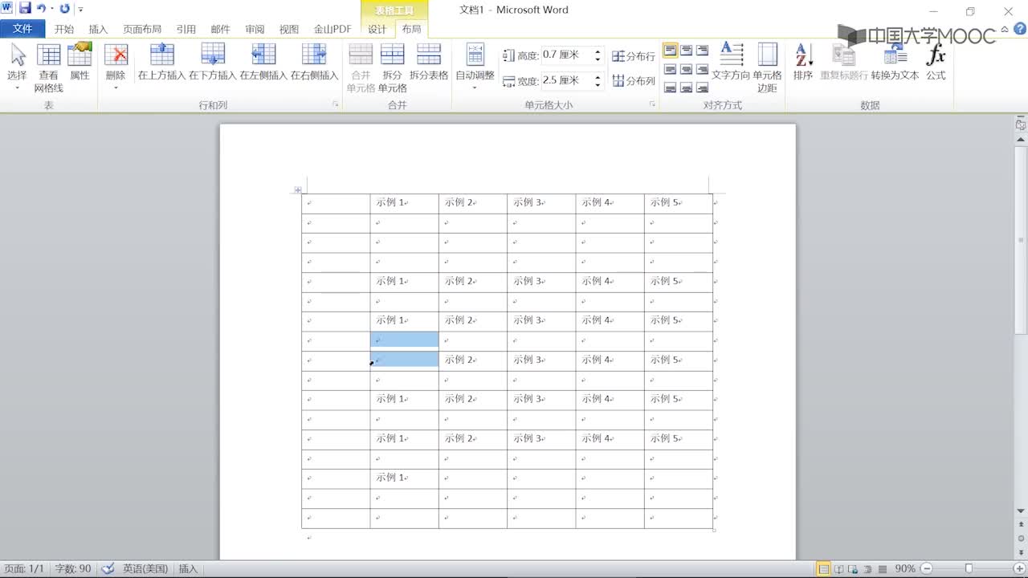This screenshot has width=1028, height=578.
Task: Click Convert to Text (转换为文本)
Action: (x=895, y=63)
